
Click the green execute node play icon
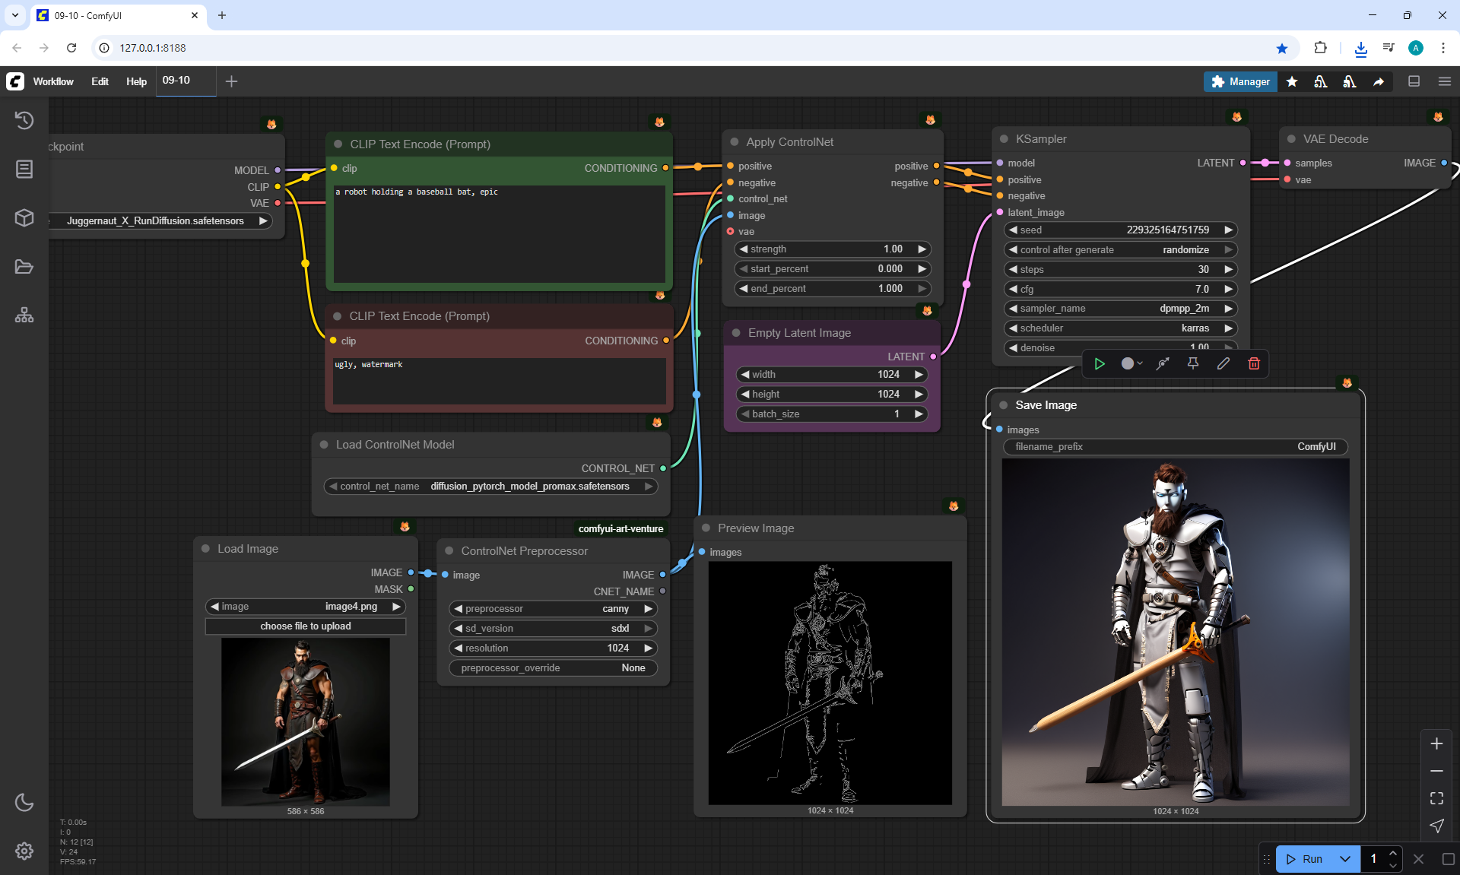(1100, 363)
